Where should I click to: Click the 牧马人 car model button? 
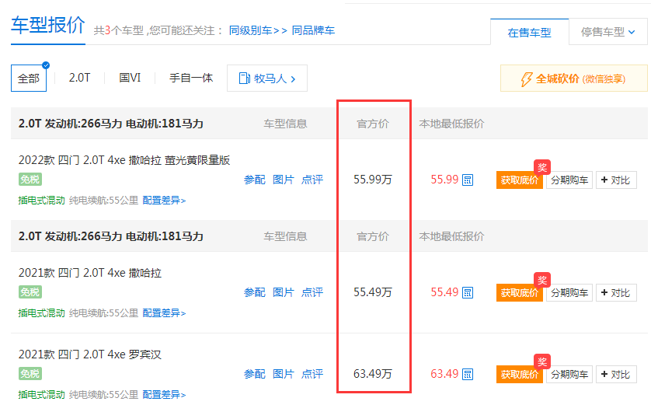pyautogui.click(x=267, y=78)
